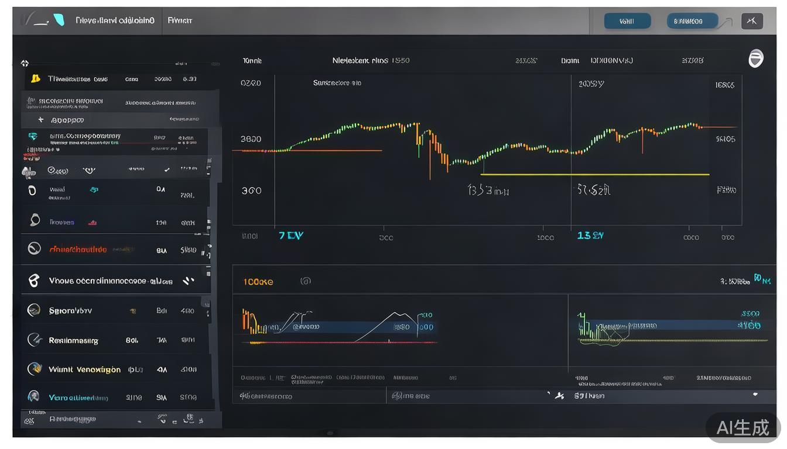This screenshot has height=449, width=787.
Task: Click the yellow bell icon in watchlist
Action: (35, 78)
